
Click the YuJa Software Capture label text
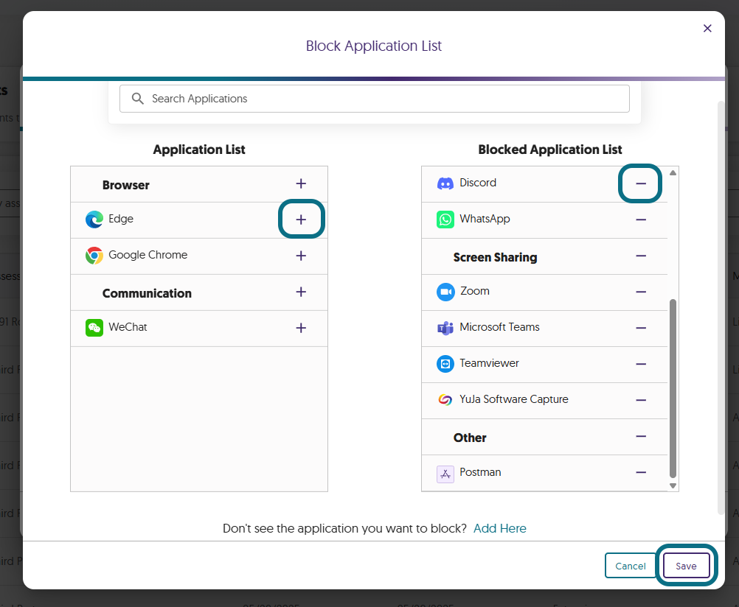click(514, 399)
